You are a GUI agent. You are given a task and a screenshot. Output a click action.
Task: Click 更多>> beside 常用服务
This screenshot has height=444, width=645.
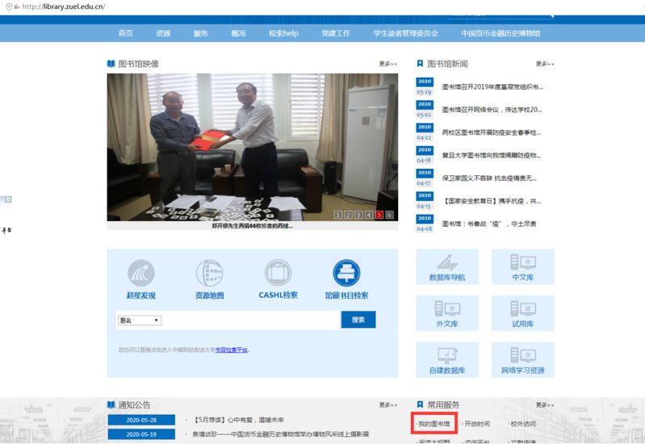click(x=545, y=405)
